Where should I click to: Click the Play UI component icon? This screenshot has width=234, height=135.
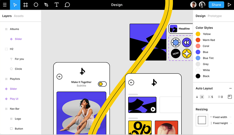(6, 99)
